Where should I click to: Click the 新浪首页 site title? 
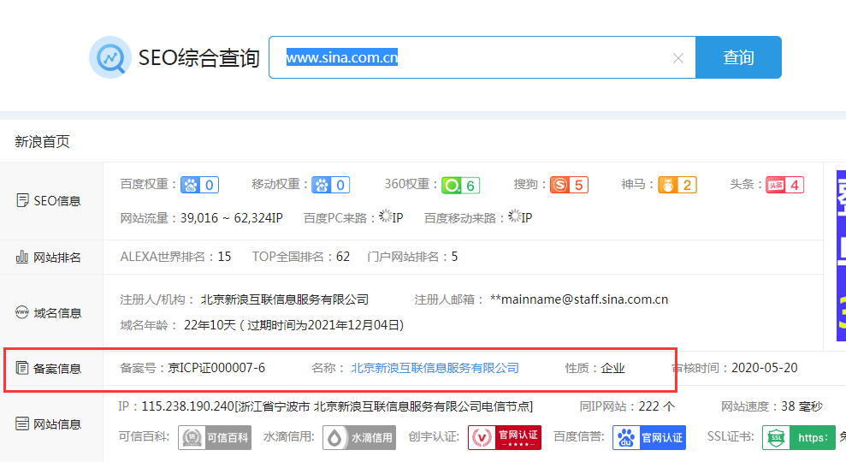pyautogui.click(x=42, y=142)
